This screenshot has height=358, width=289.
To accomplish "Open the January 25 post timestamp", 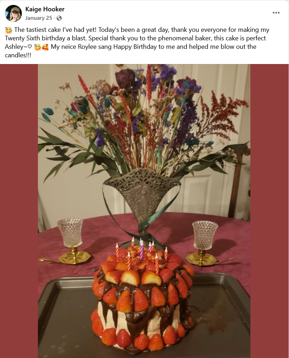I will coord(39,18).
